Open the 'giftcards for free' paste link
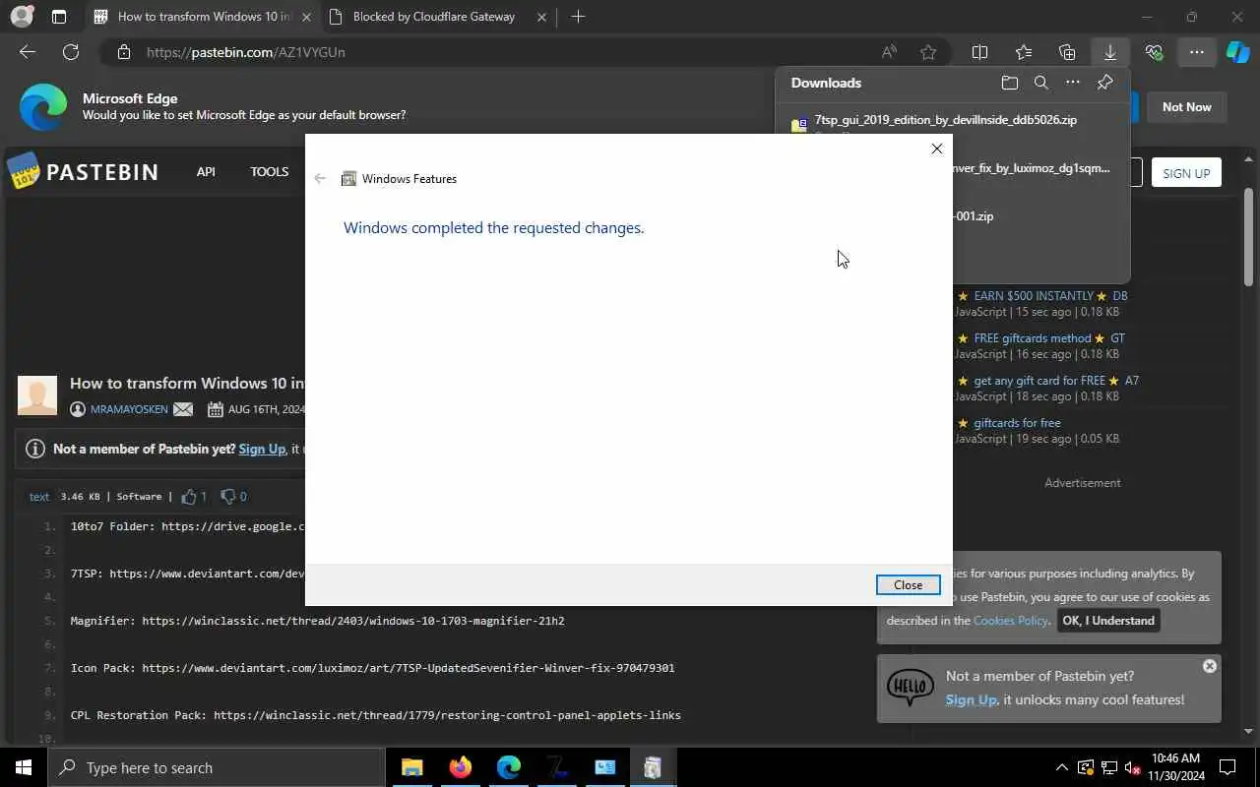Screen dimensions: 1260x787 click(x=1017, y=423)
